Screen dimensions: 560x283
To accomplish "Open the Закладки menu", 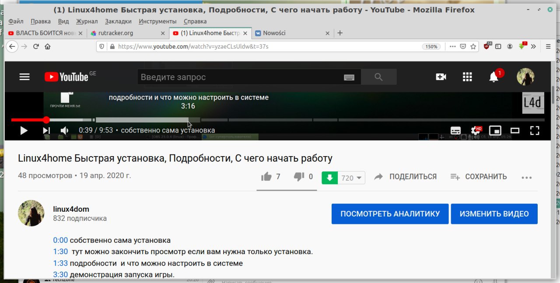I will 118,21.
